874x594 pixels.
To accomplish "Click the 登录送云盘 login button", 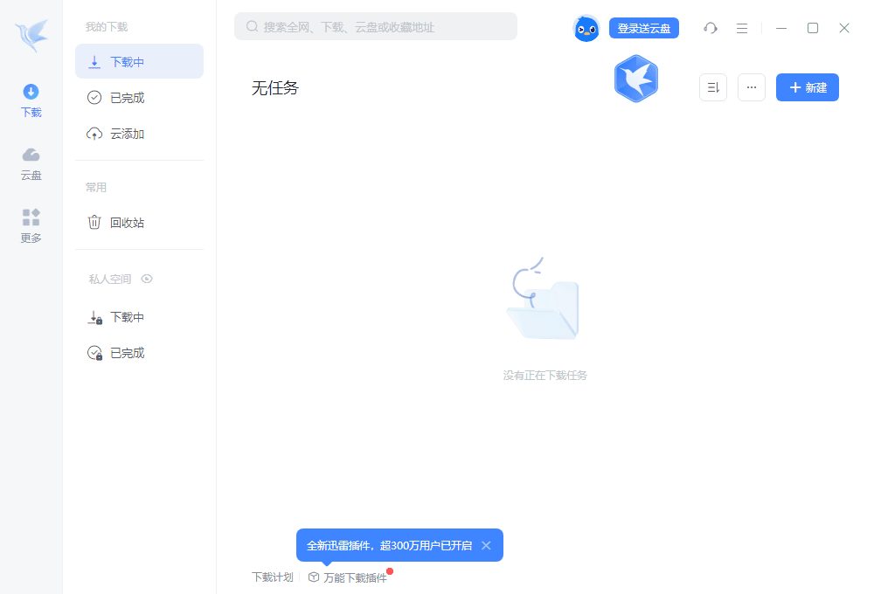I will click(644, 28).
